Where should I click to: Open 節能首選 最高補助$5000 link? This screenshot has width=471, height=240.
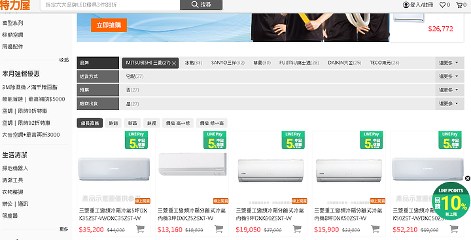(x=33, y=99)
